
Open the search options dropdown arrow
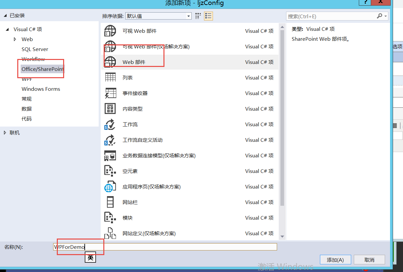pyautogui.click(x=386, y=16)
